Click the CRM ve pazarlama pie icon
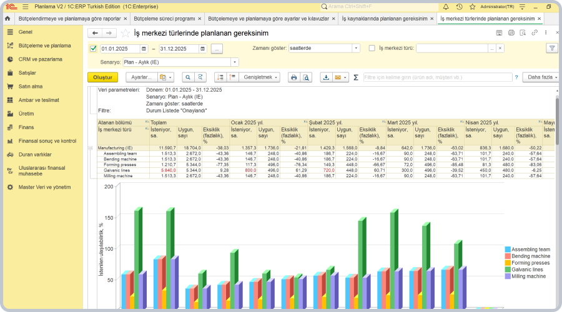 pos(10,59)
